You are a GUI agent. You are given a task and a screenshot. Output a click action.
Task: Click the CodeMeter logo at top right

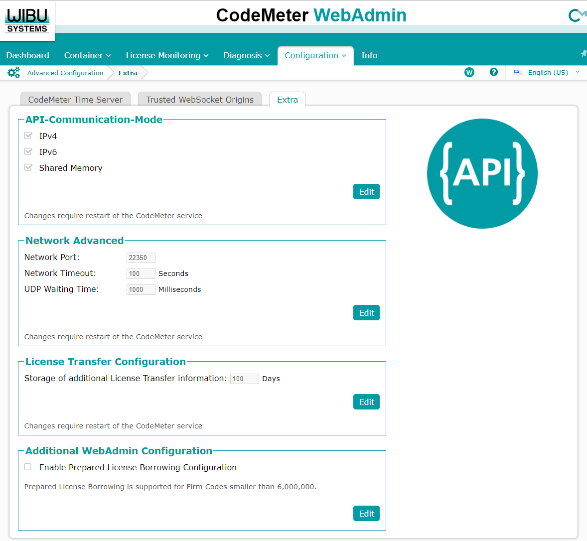tap(577, 15)
